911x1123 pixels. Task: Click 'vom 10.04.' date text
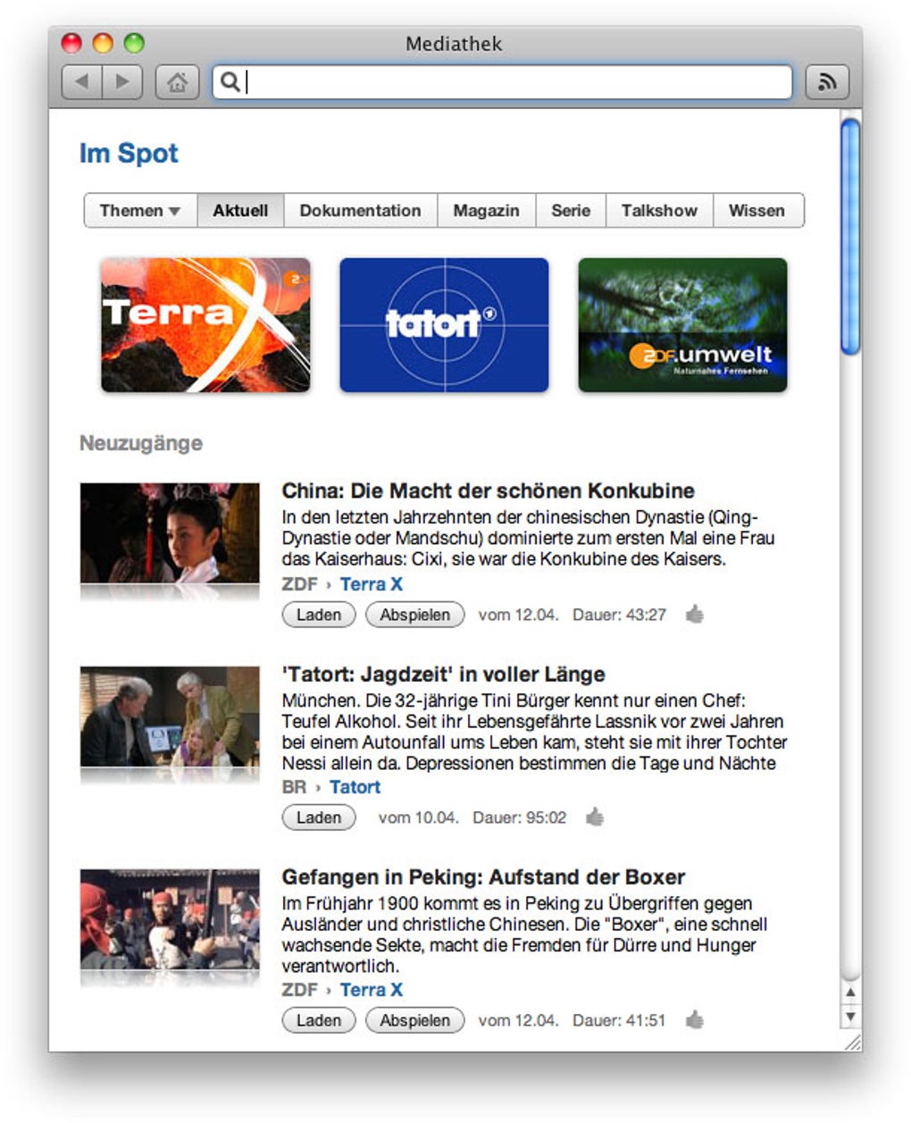419,817
